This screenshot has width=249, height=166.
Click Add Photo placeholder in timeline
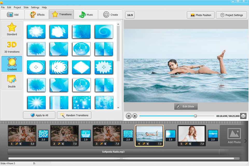coord(234,136)
